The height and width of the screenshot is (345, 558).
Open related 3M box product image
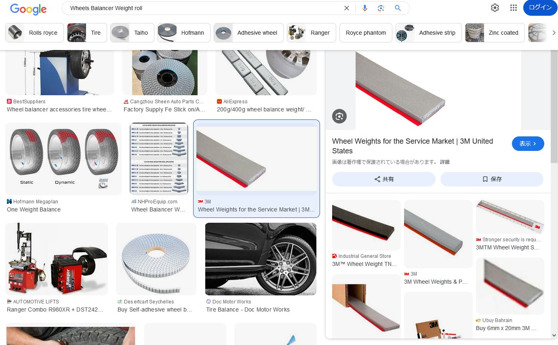[438, 315]
